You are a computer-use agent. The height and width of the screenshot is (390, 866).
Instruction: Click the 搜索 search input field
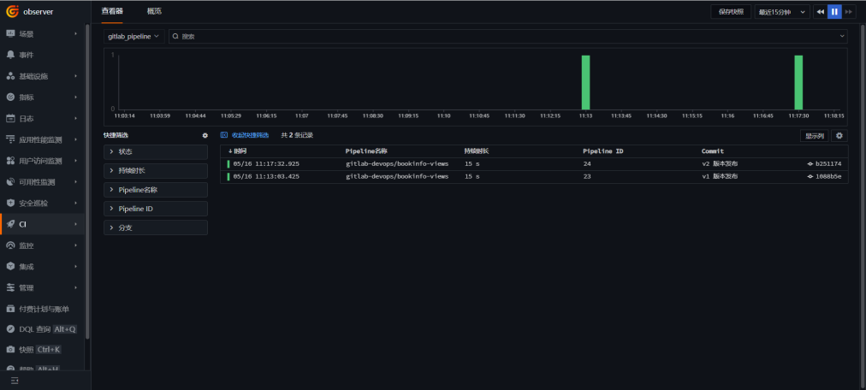tap(505, 37)
